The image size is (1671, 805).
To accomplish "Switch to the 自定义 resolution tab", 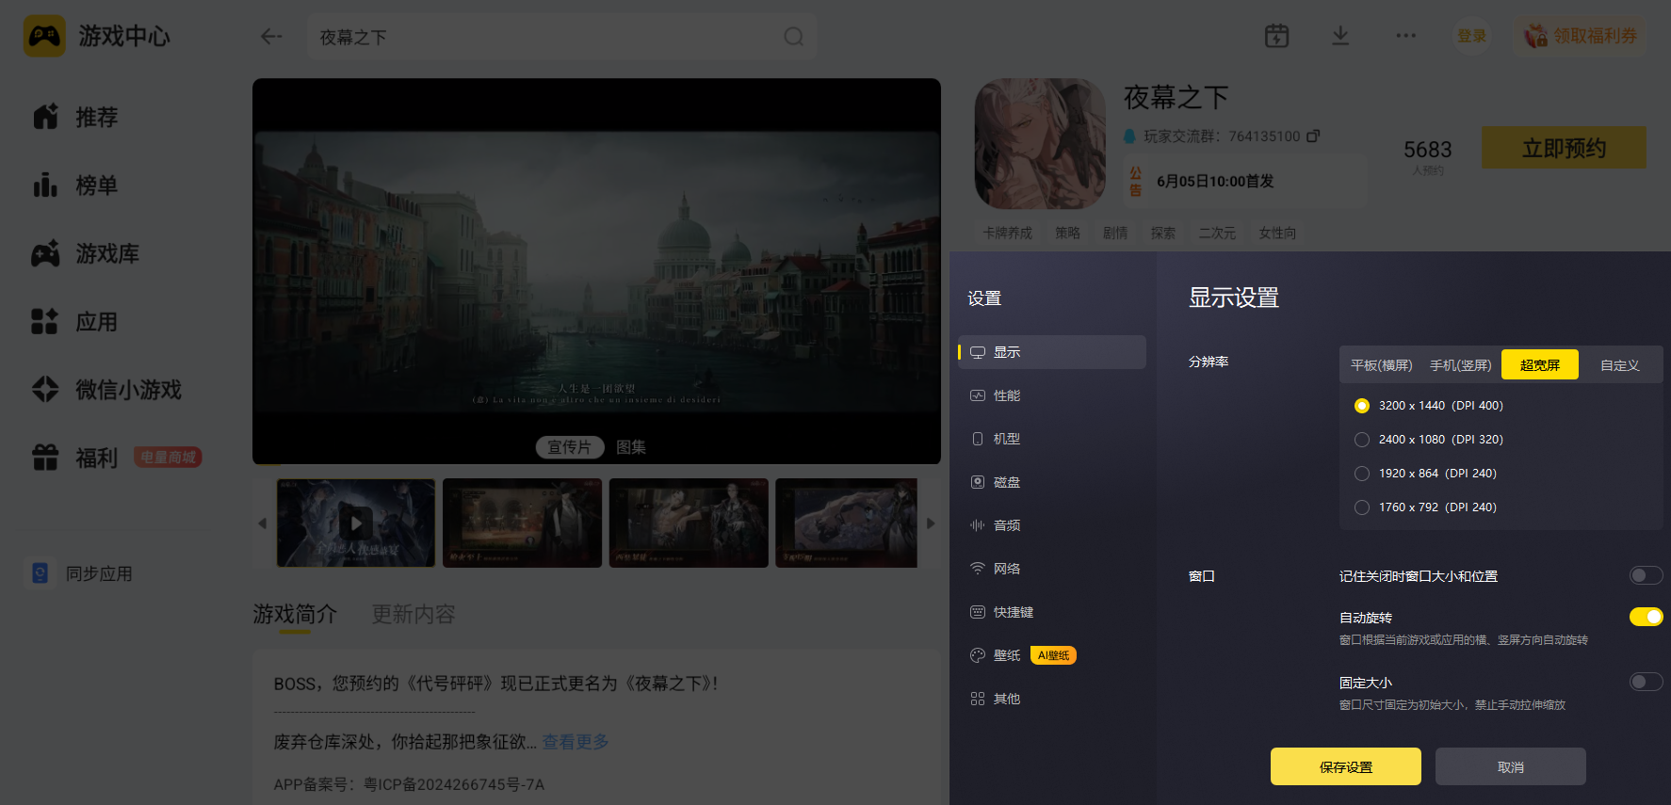I will point(1619,365).
